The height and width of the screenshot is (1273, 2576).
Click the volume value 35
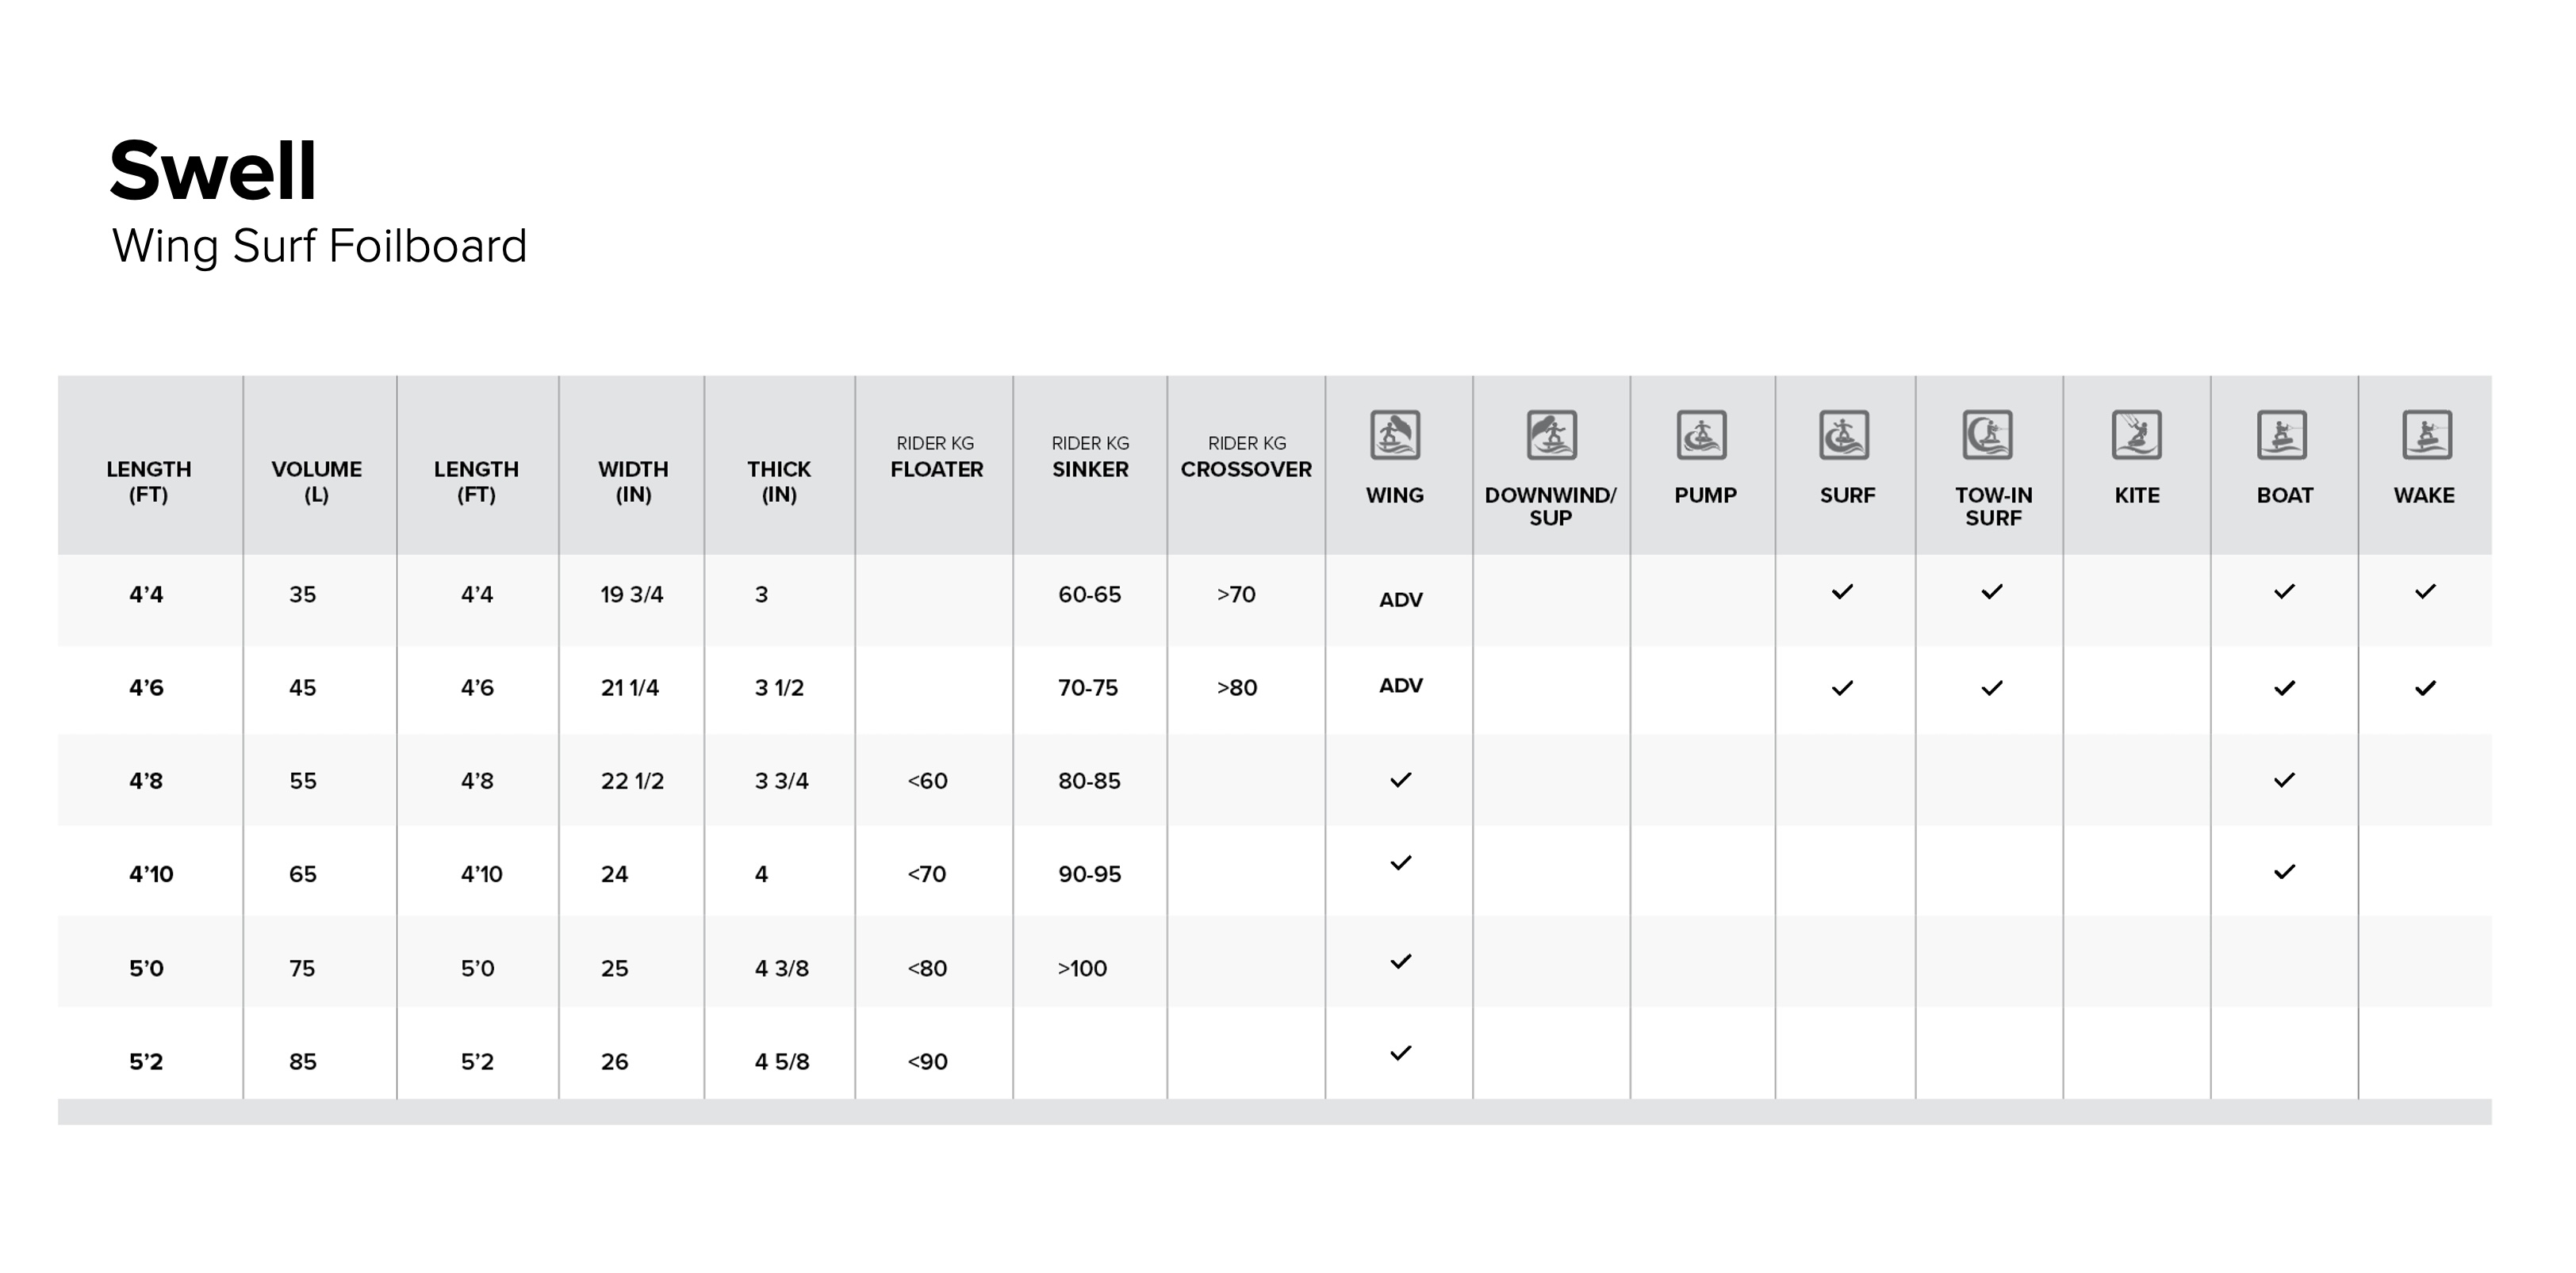coord(302,594)
